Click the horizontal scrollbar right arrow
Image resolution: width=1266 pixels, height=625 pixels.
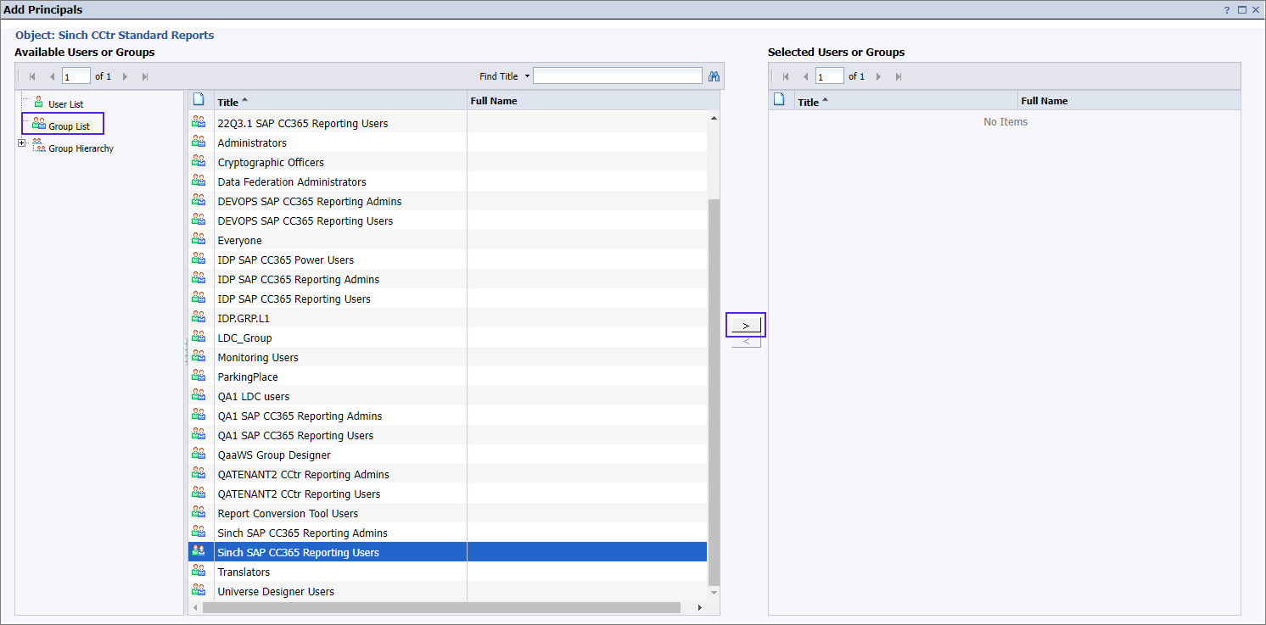pos(700,607)
